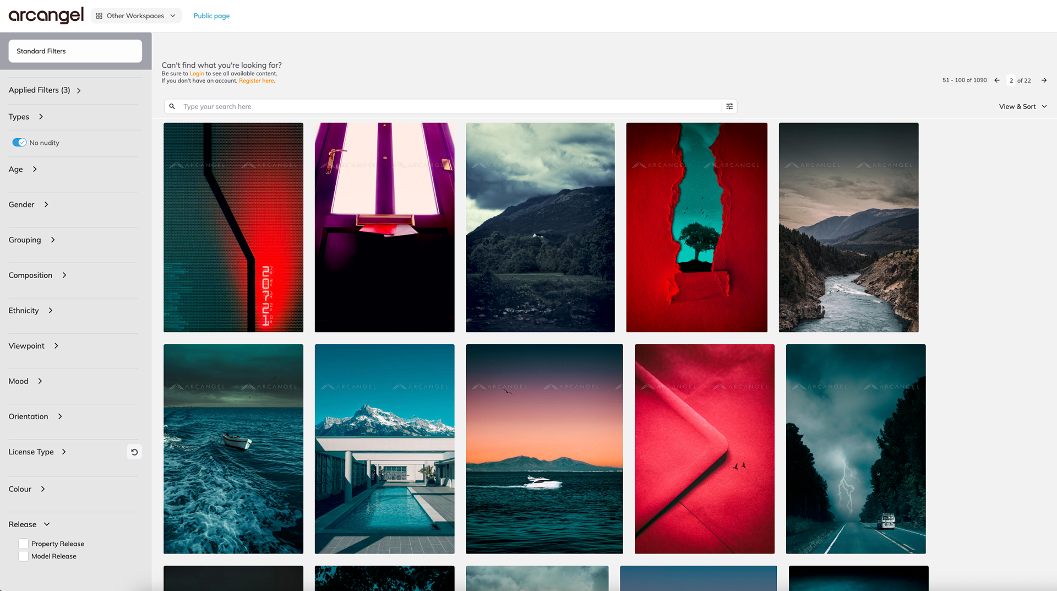
Task: Click the search text field
Action: pyautogui.click(x=450, y=106)
